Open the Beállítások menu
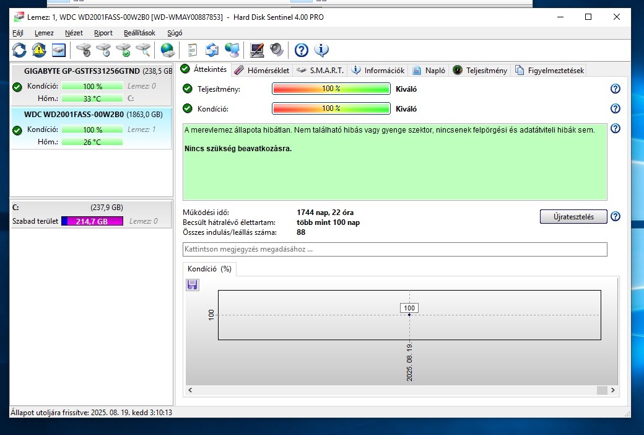Viewport: 644px width, 435px height. pos(140,33)
